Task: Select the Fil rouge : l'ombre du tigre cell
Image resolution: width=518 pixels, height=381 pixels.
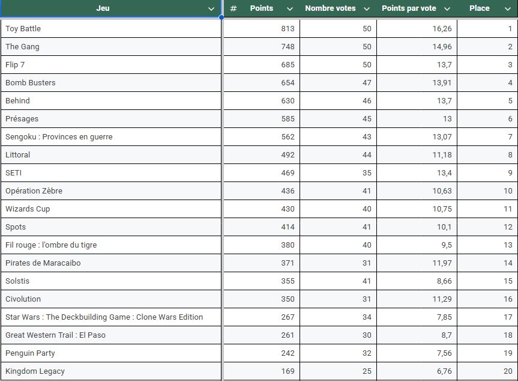Action: pyautogui.click(x=111, y=245)
